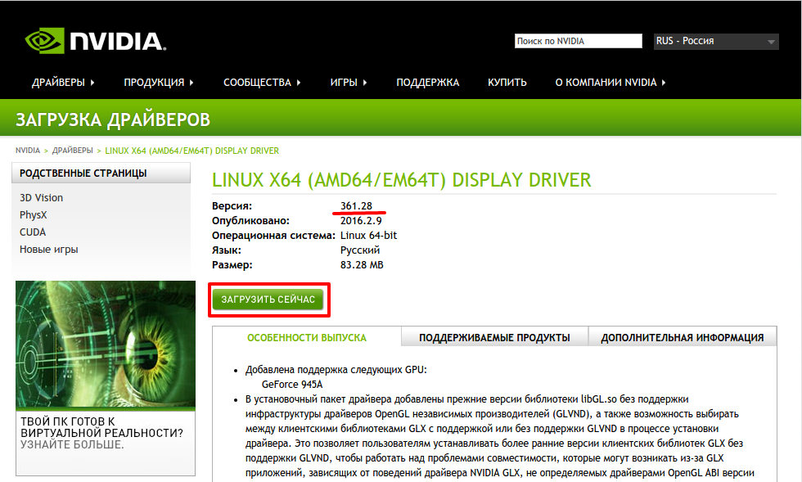Go to the КУПИТЬ page

(x=507, y=83)
